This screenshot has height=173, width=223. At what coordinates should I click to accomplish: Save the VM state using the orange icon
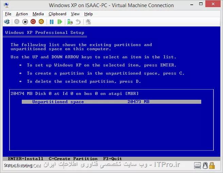pyautogui.click(x=41, y=22)
